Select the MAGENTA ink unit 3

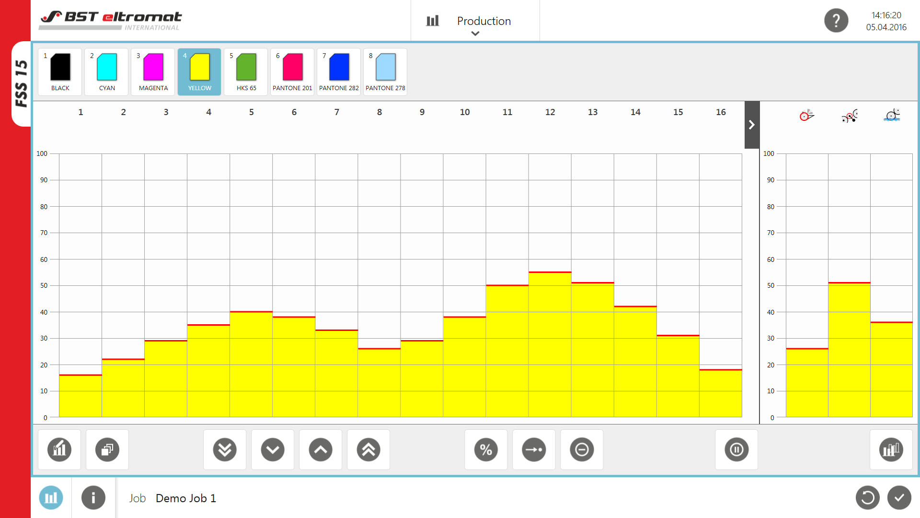153,72
